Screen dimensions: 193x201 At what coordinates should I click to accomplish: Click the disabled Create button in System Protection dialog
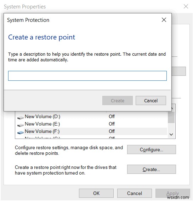(x=117, y=100)
